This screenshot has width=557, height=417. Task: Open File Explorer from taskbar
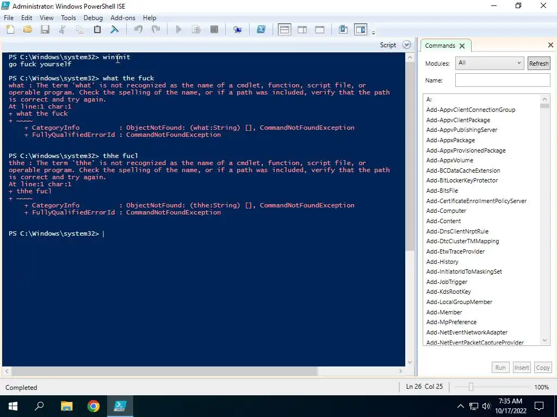pyautogui.click(x=66, y=406)
